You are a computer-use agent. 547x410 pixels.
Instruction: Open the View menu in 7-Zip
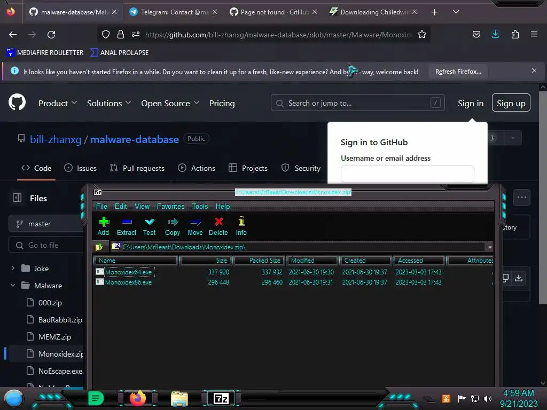(x=142, y=206)
